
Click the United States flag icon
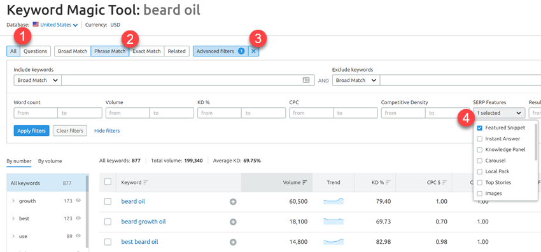pyautogui.click(x=36, y=25)
